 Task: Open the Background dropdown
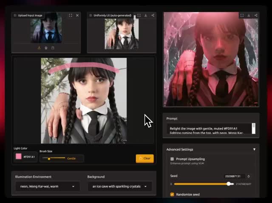[120, 186]
